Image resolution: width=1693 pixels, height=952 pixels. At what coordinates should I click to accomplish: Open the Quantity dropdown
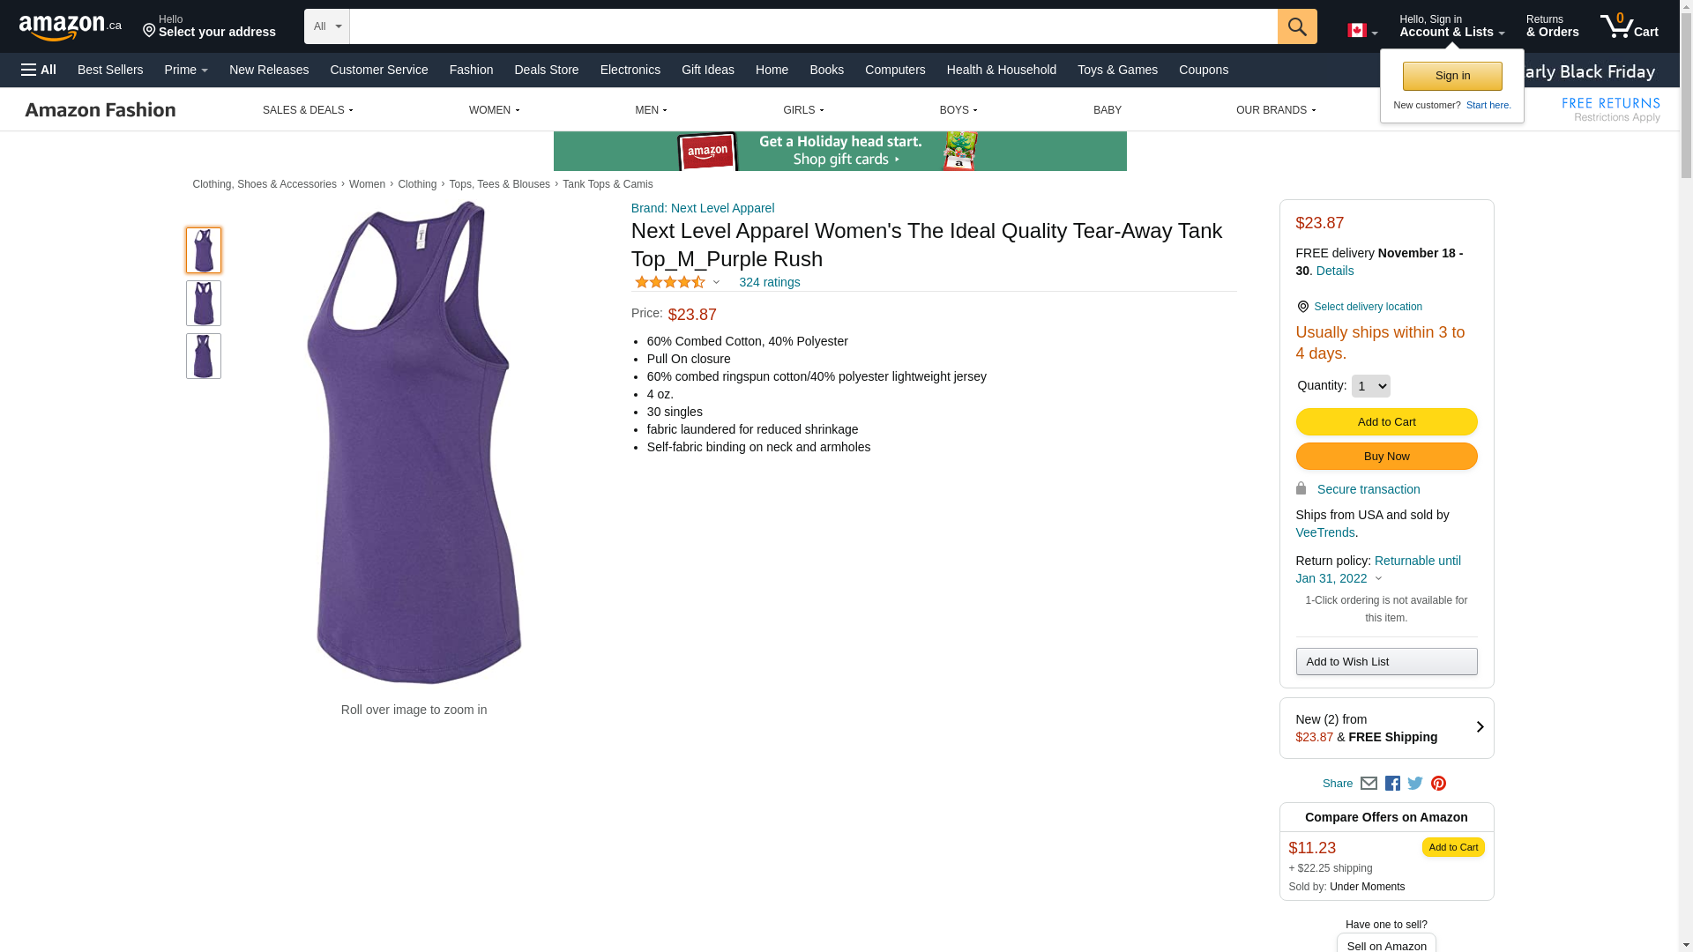point(1370,386)
